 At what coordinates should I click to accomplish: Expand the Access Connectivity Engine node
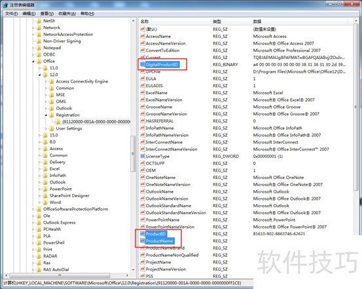pyautogui.click(x=46, y=81)
